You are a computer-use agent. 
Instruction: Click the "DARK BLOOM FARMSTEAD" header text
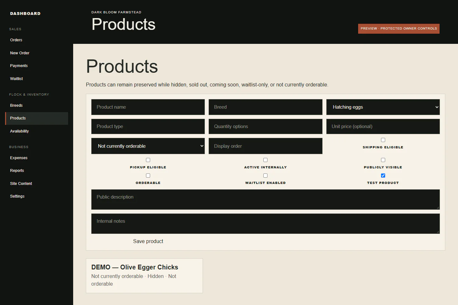[116, 12]
